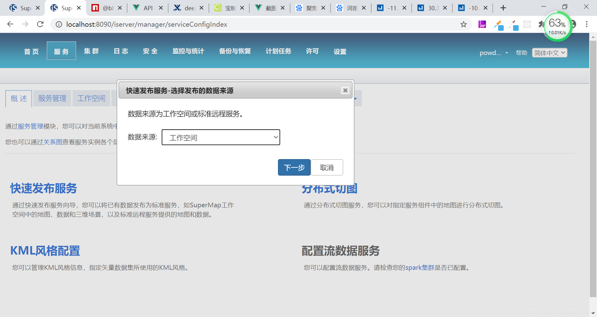Open the 首页 navigation menu
The height and width of the screenshot is (317, 597).
31,51
